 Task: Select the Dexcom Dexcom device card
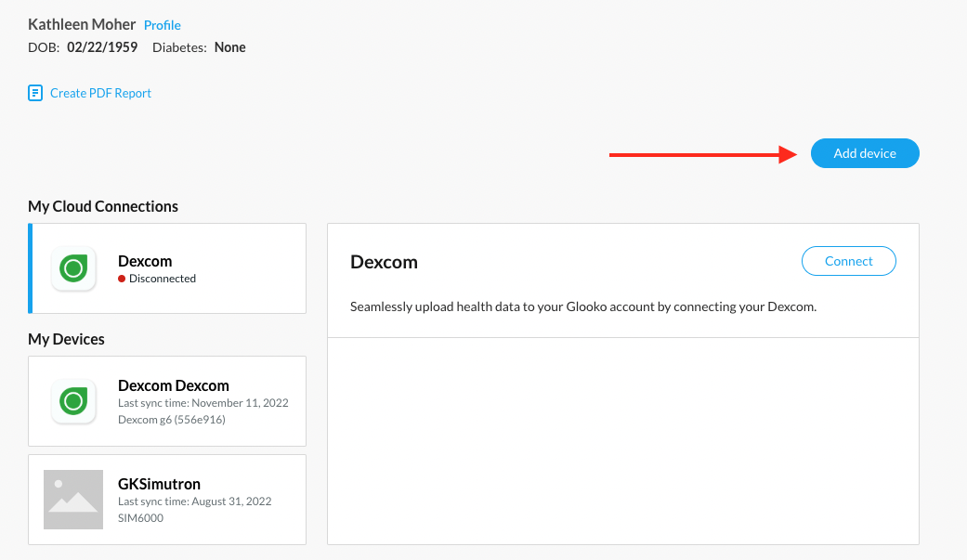click(167, 401)
